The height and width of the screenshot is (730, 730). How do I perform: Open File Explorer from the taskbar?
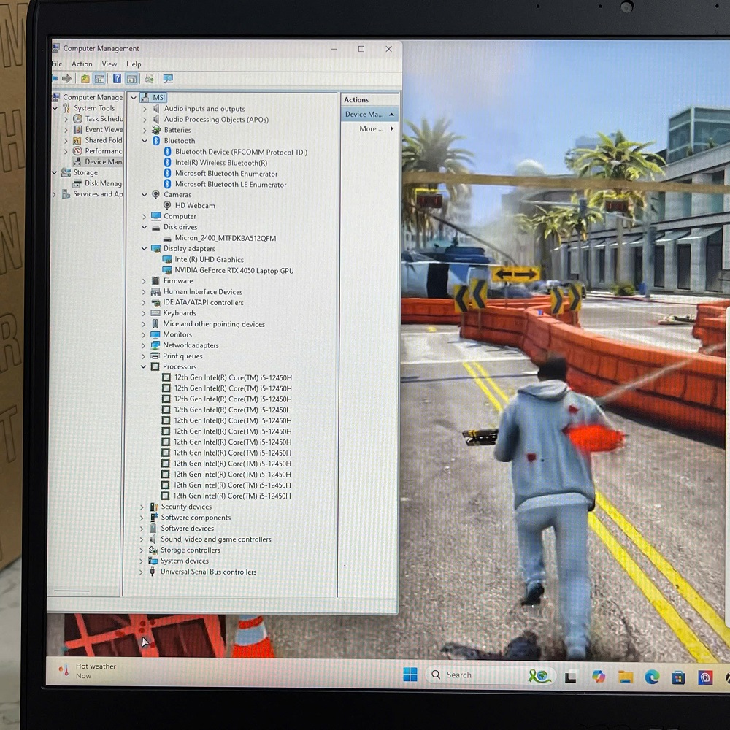(x=626, y=677)
